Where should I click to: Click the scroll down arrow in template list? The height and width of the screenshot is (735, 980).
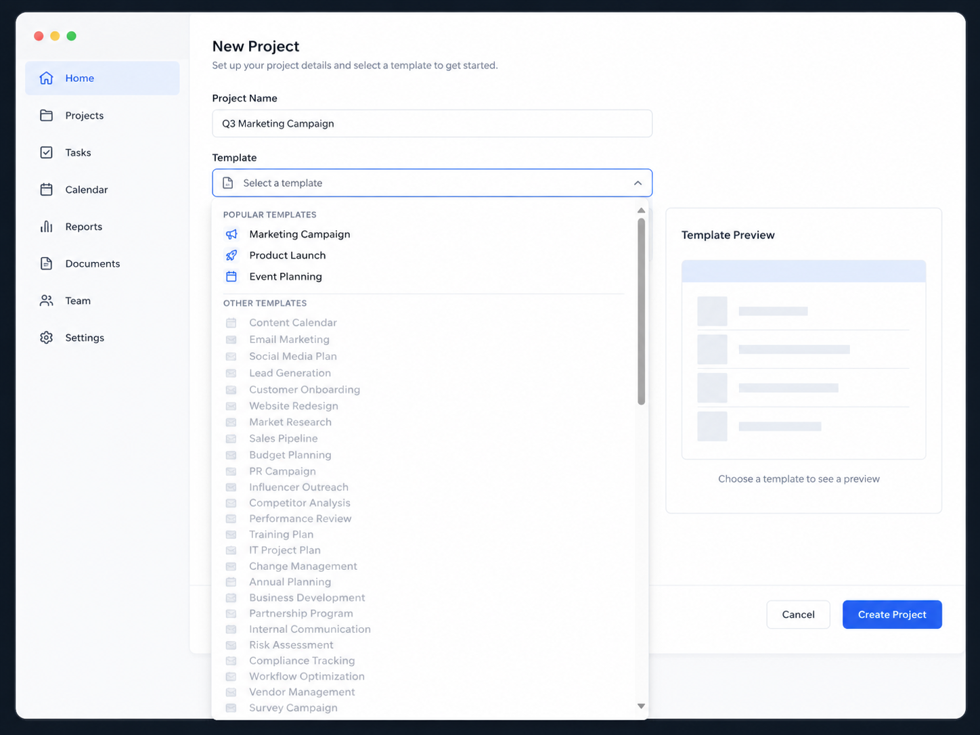(x=641, y=706)
